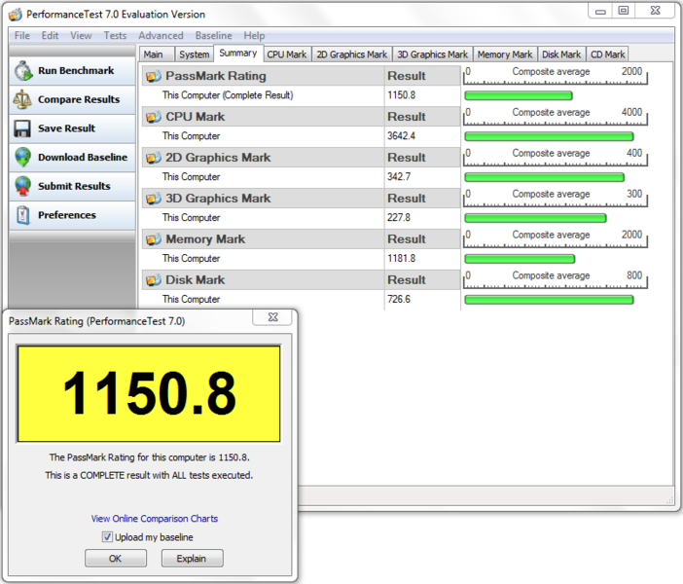Click the yellow 1150.8 rating display
The width and height of the screenshot is (683, 584).
tap(148, 394)
